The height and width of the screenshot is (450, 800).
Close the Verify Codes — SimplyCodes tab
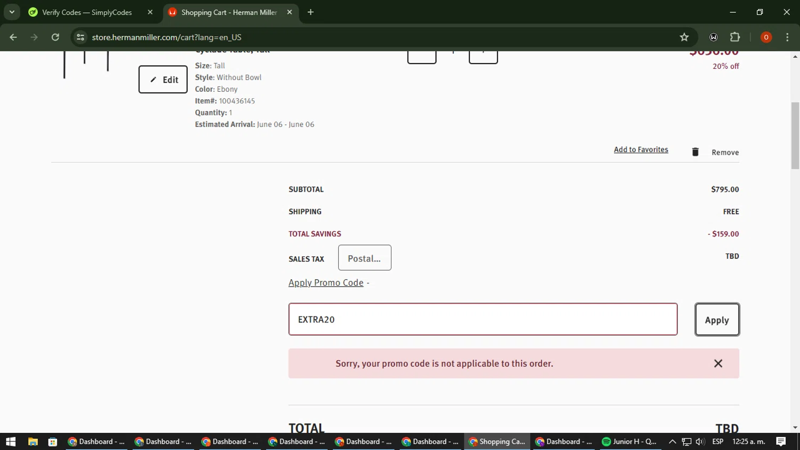coord(150,12)
